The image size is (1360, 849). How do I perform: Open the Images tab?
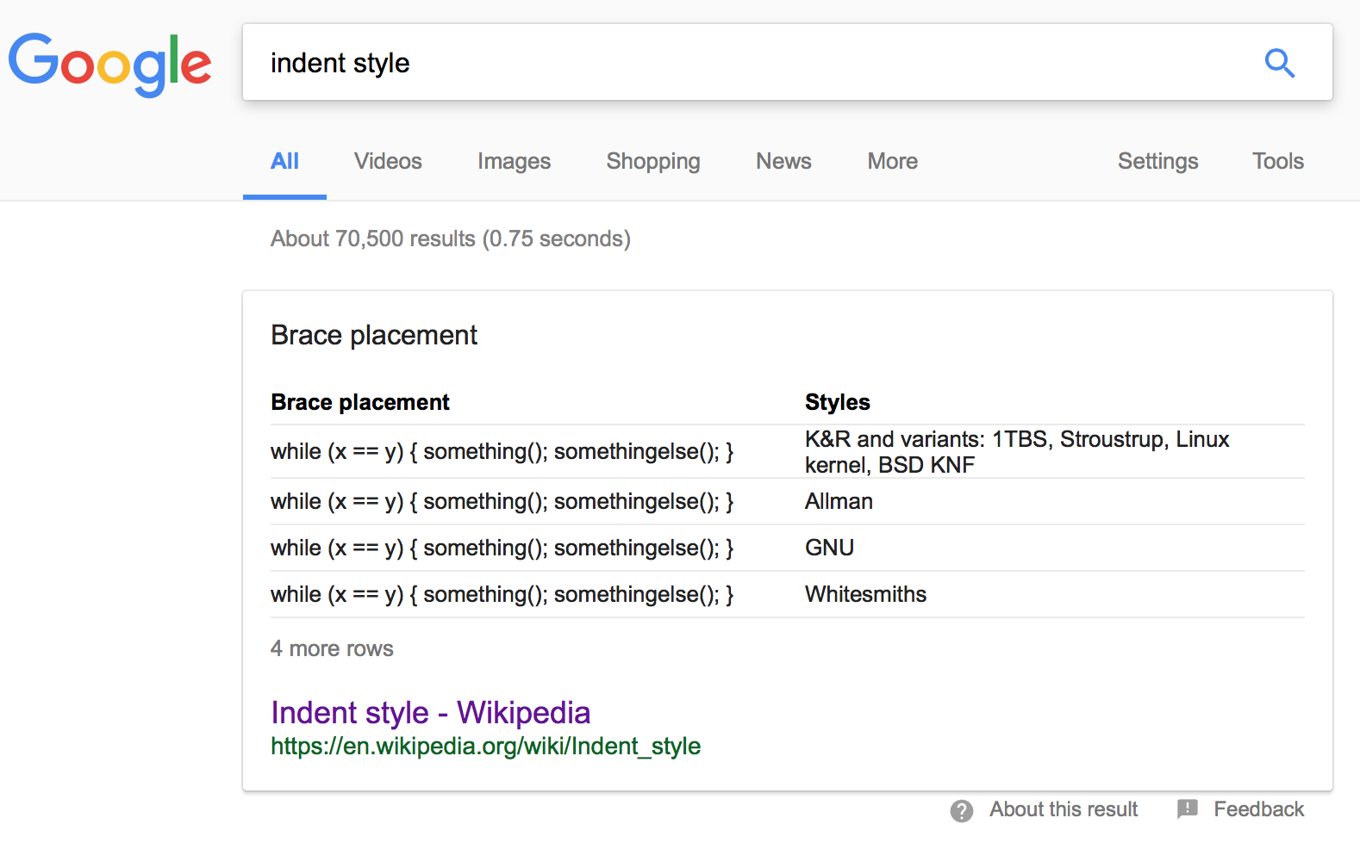pos(514,161)
